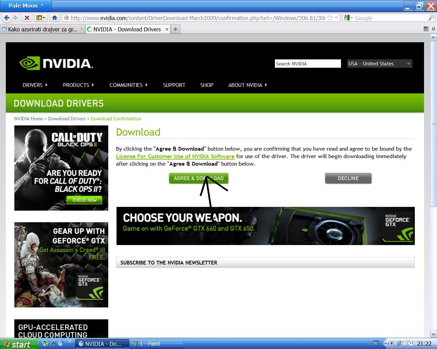This screenshot has height=349, width=437.
Task: Open the DRIVERS menu
Action: 35,85
